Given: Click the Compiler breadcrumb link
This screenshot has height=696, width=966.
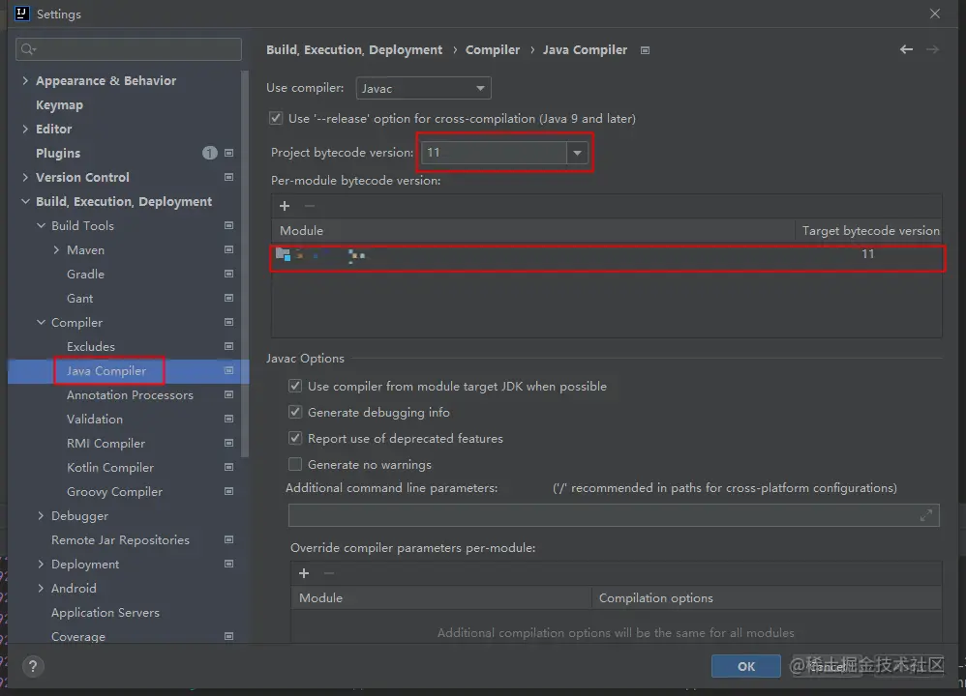Looking at the screenshot, I should pyautogui.click(x=493, y=50).
